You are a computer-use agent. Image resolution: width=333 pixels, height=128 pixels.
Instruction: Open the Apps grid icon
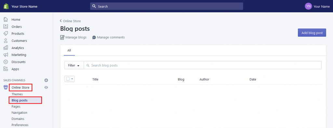6,69
